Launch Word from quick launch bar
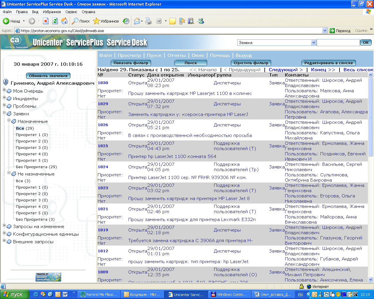 [65, 294]
